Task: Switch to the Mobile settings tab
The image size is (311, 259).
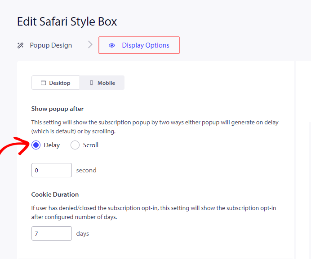Action: pos(102,83)
